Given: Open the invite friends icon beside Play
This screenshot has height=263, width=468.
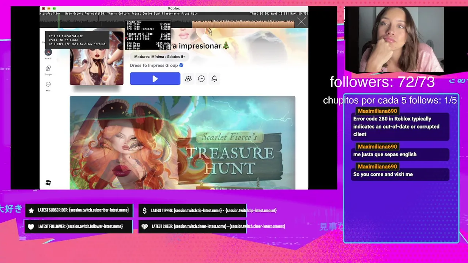Looking at the screenshot, I should pos(188,79).
